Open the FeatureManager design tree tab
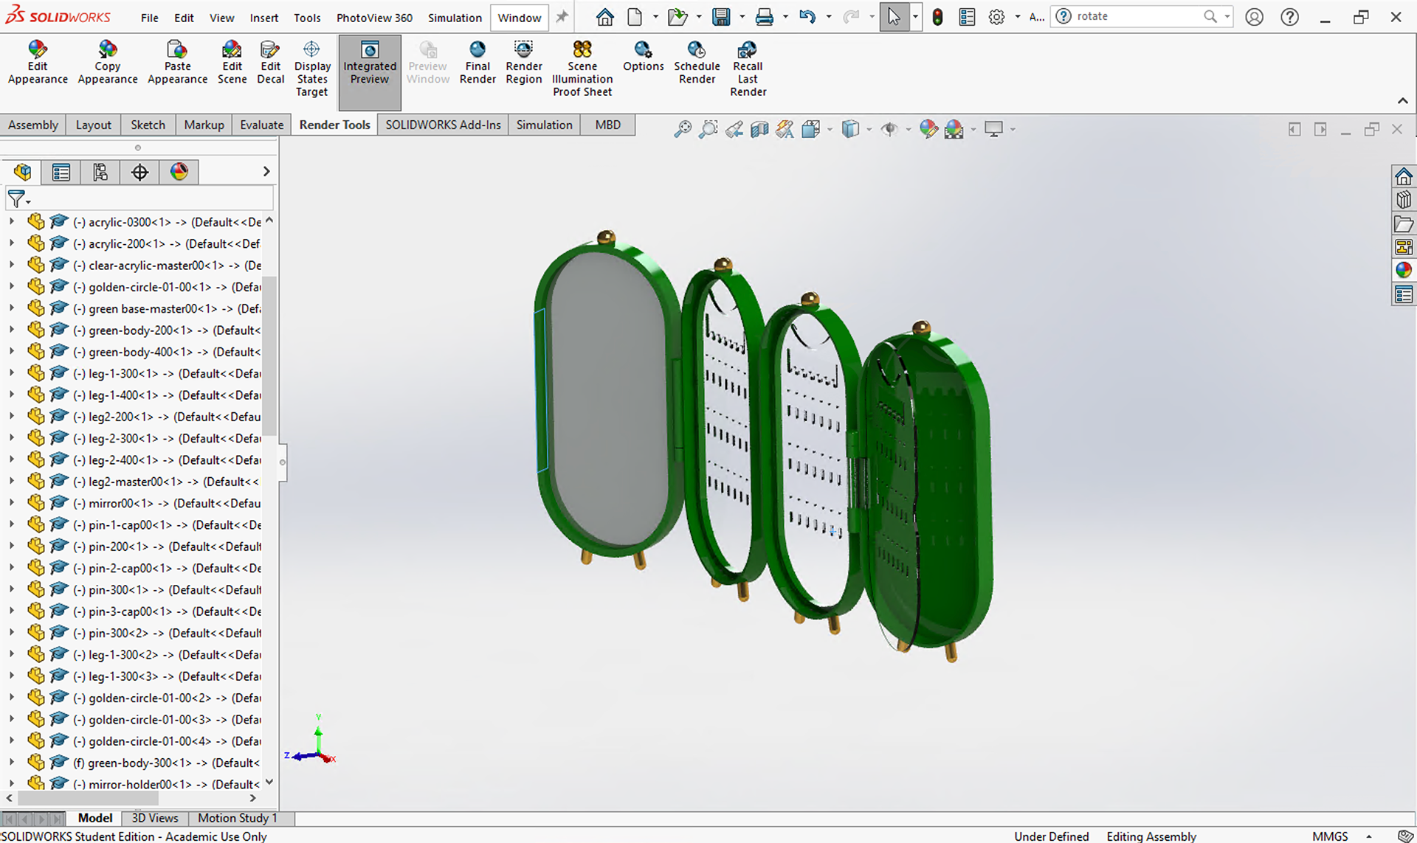Screen dimensions: 1417x843 coord(22,172)
